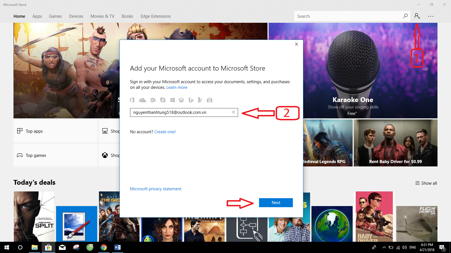Click the OneDrive cloud icon in dialog
451x253 pixels.
(143, 100)
